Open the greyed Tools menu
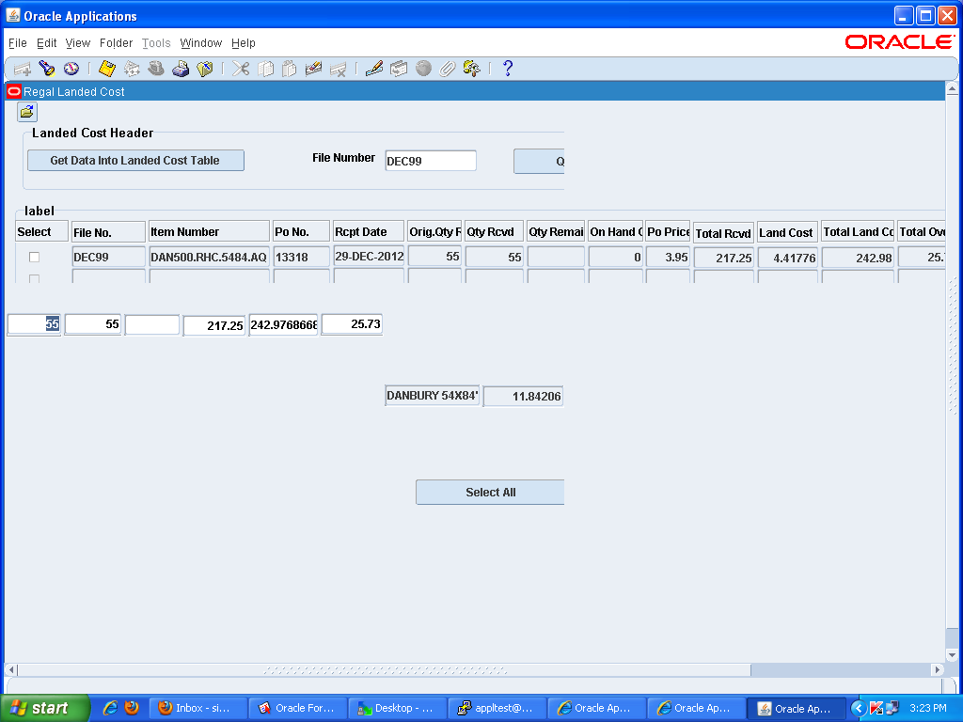963x722 pixels. coord(156,43)
